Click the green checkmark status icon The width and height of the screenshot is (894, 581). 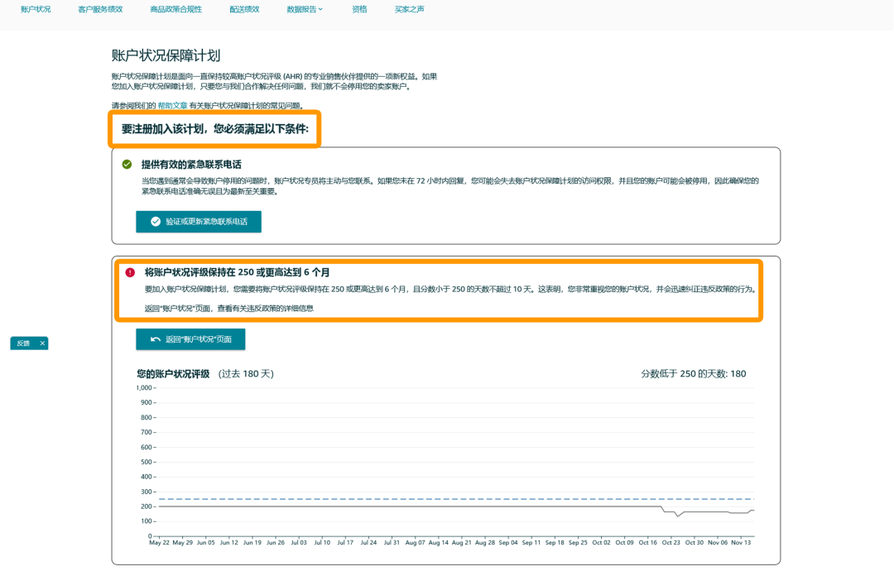127,165
